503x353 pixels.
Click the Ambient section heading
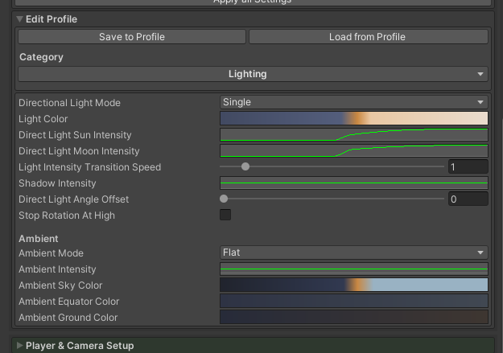pos(39,239)
